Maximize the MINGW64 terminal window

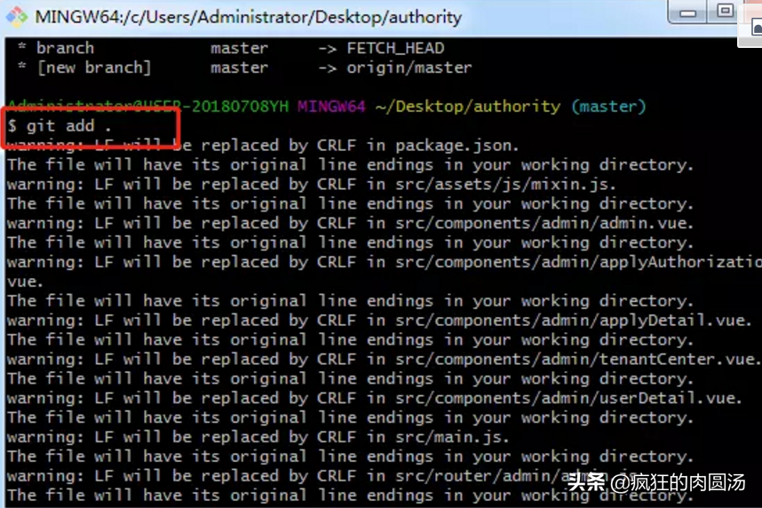725,11
